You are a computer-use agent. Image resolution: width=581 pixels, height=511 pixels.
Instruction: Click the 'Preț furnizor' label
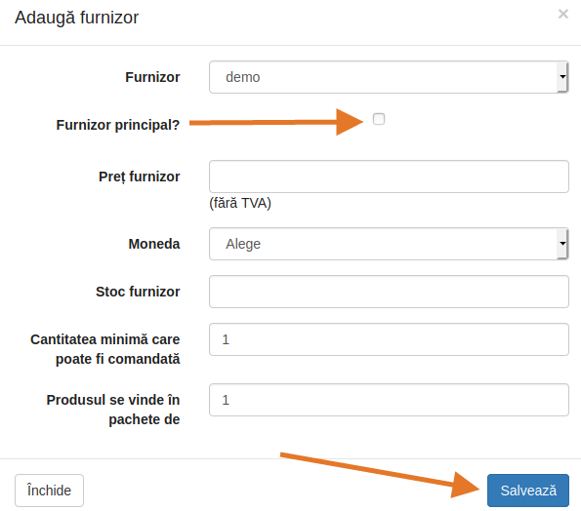(x=140, y=177)
